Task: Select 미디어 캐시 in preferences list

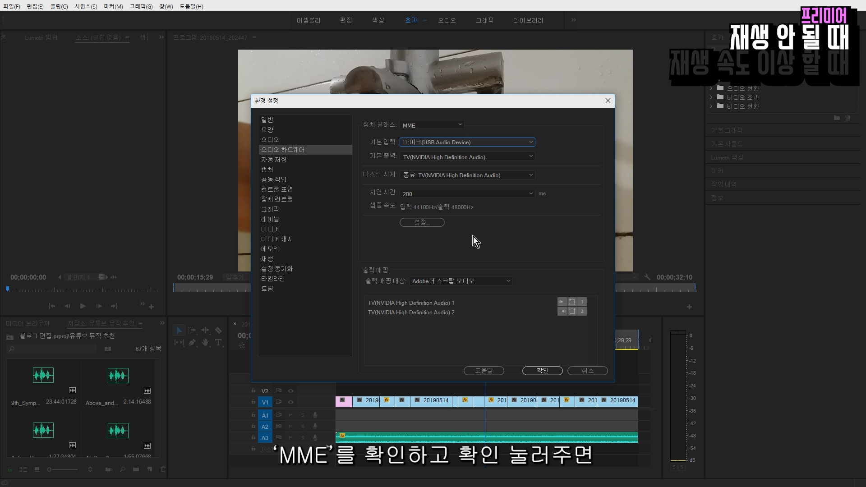Action: 277,239
